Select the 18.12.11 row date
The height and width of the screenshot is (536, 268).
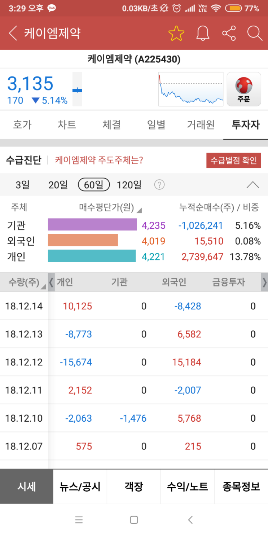click(x=24, y=390)
